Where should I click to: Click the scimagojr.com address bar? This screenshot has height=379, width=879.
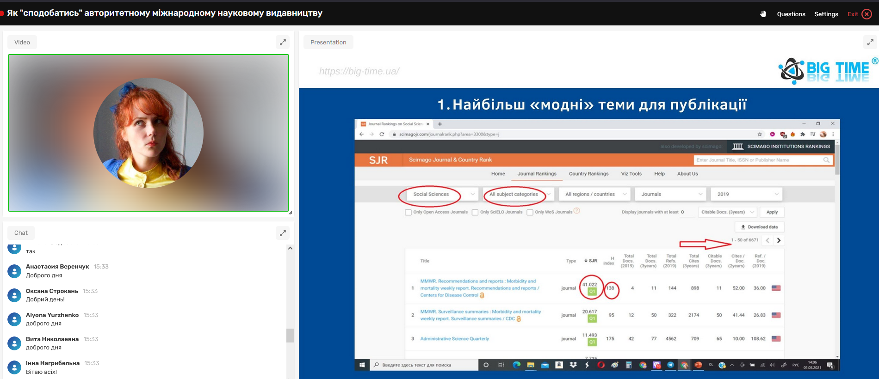(x=449, y=134)
